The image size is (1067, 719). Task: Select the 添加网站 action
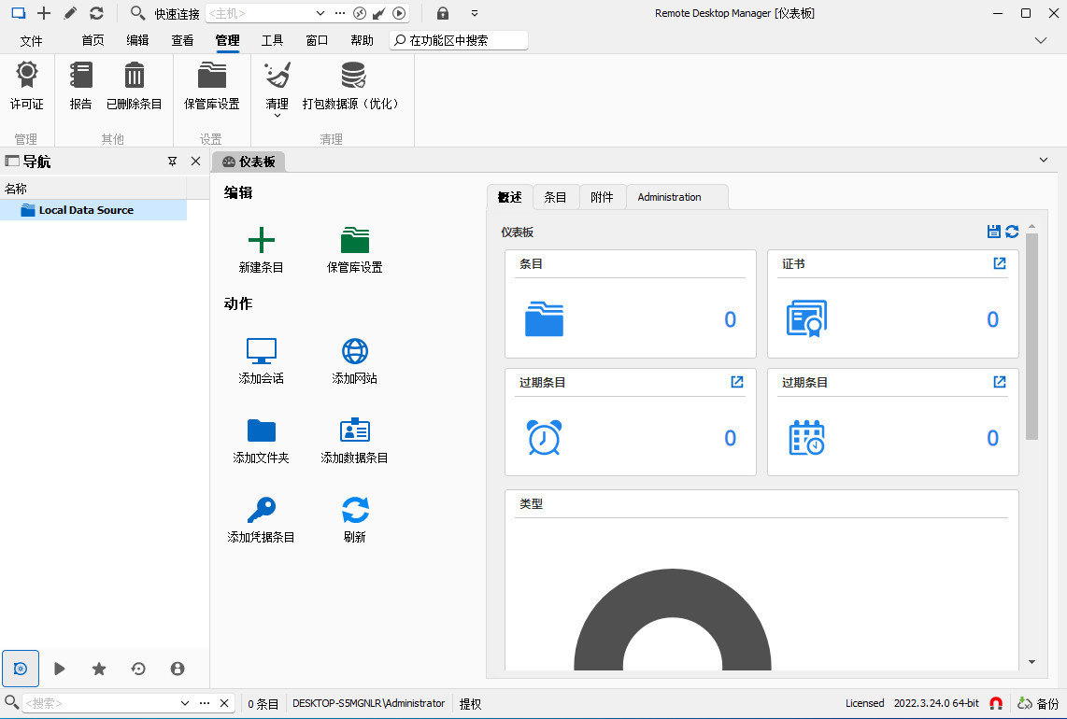[354, 361]
